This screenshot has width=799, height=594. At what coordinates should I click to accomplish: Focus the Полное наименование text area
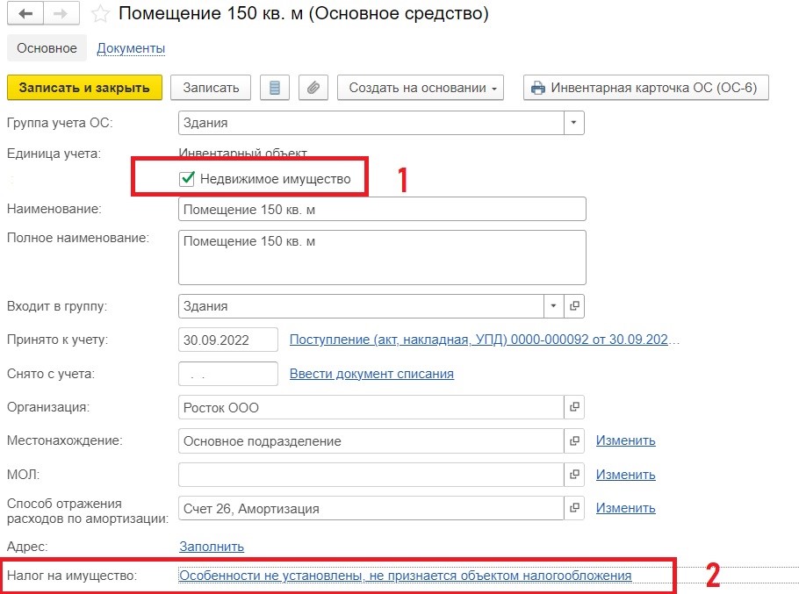coord(382,258)
